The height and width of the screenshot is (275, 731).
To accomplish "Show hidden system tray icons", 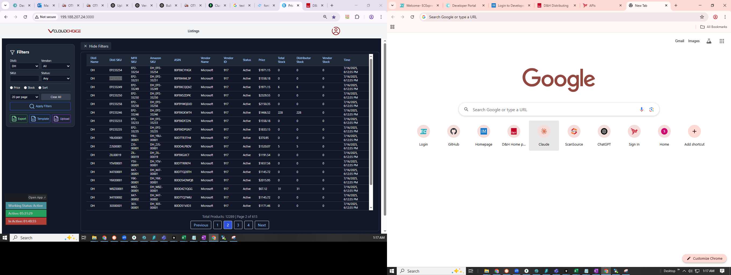I will [x=684, y=271].
